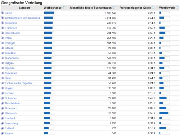Sort by Werbechance column header
Image resolution: width=180 pixels, height=135 pixels.
tap(53, 8)
